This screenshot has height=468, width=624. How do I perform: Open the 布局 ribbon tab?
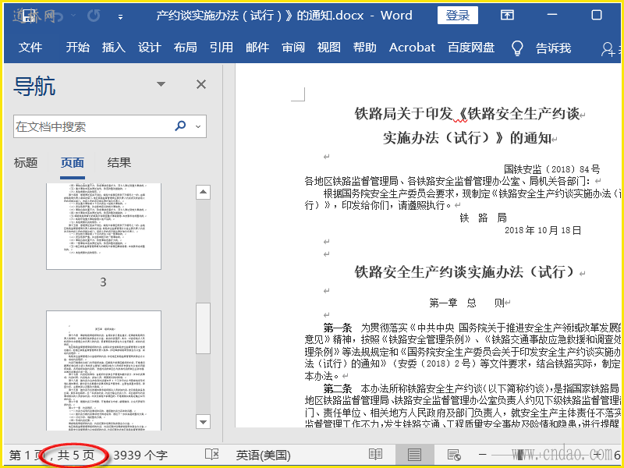pyautogui.click(x=186, y=48)
